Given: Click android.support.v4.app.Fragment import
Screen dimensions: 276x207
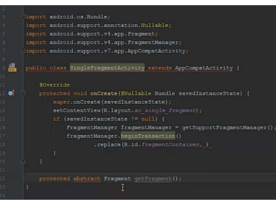Looking at the screenshot, I should tap(102, 34).
